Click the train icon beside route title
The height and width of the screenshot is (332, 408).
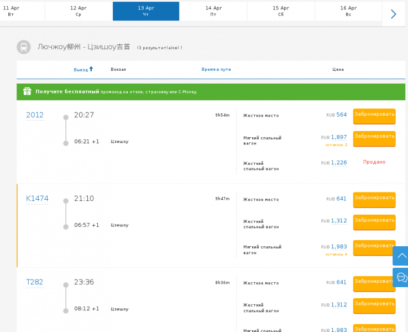[24, 48]
